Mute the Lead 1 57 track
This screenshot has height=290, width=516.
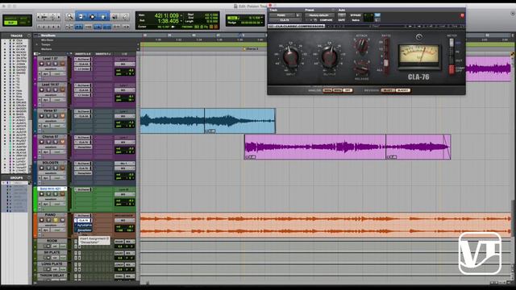(x=63, y=64)
